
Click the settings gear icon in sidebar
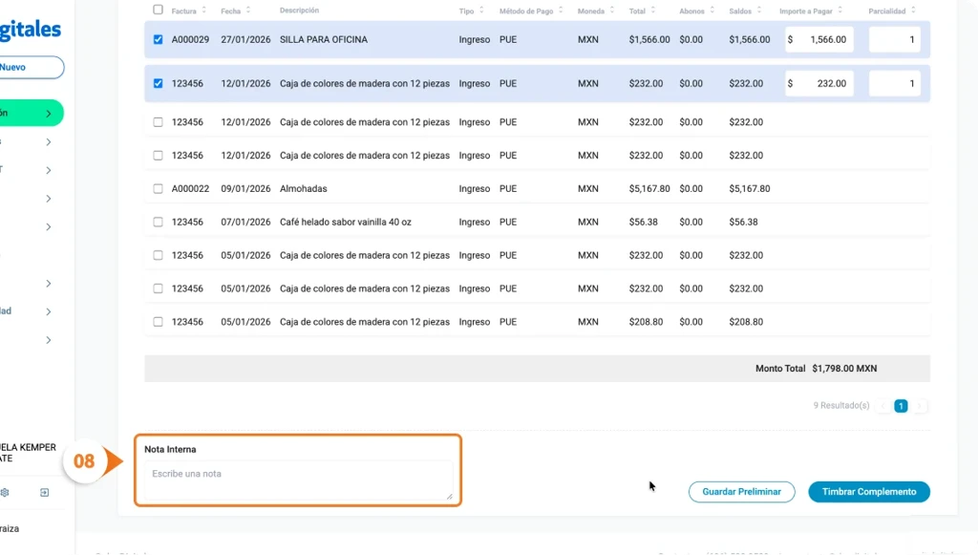click(5, 493)
